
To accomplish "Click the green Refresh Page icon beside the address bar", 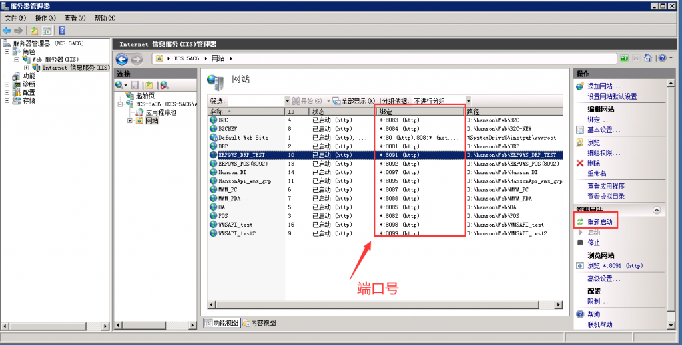I will (x=625, y=58).
